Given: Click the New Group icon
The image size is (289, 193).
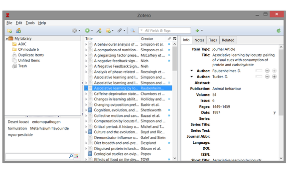Looking at the screenshot, I should (18, 30).
